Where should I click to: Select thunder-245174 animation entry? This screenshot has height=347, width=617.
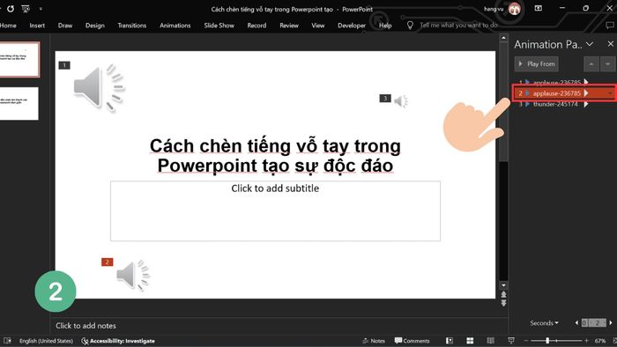click(555, 104)
